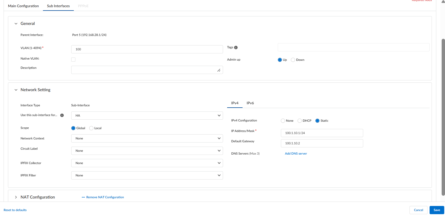The image size is (445, 217).
Task: Click the info icon next to Tags
Action: (236, 48)
